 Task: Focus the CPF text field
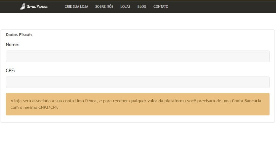(137, 82)
